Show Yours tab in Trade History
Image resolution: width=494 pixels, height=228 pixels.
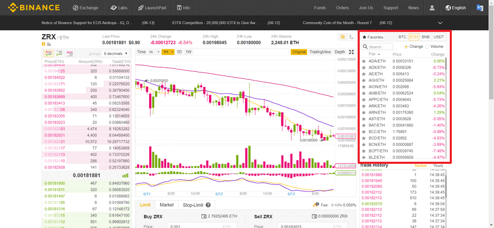point(438,165)
